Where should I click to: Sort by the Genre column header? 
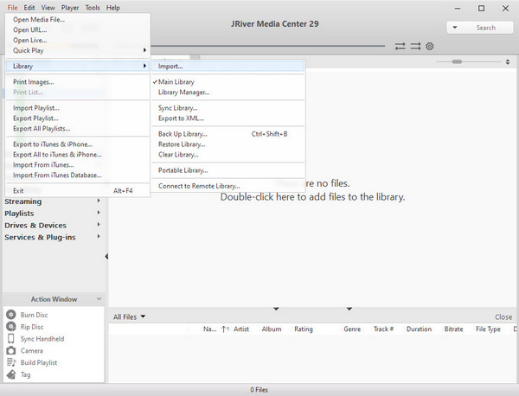point(352,329)
